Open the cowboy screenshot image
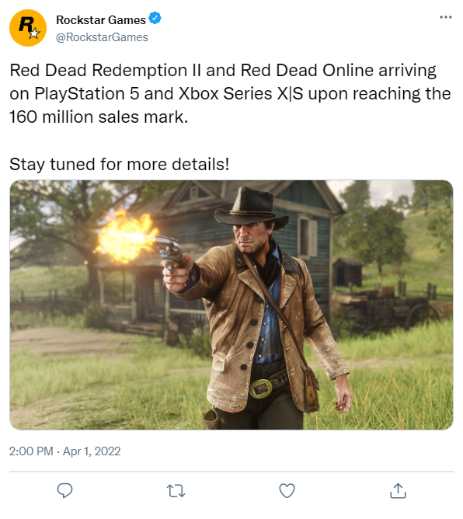The image size is (463, 519). 231,305
